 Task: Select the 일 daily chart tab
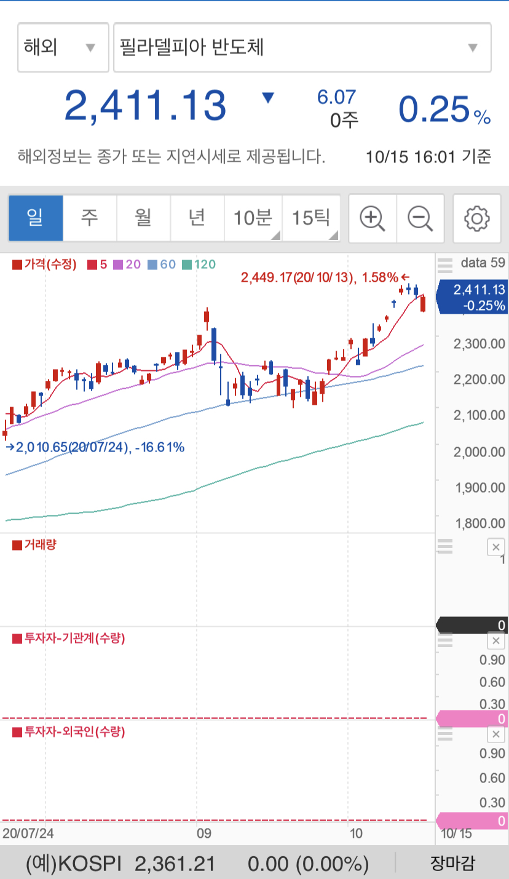coord(36,218)
